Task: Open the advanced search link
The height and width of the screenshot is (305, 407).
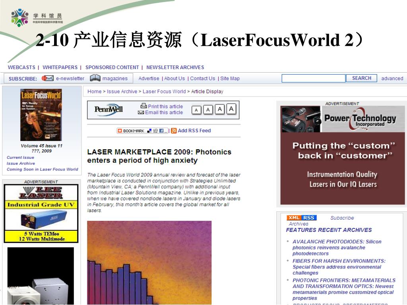Action: tap(392, 78)
